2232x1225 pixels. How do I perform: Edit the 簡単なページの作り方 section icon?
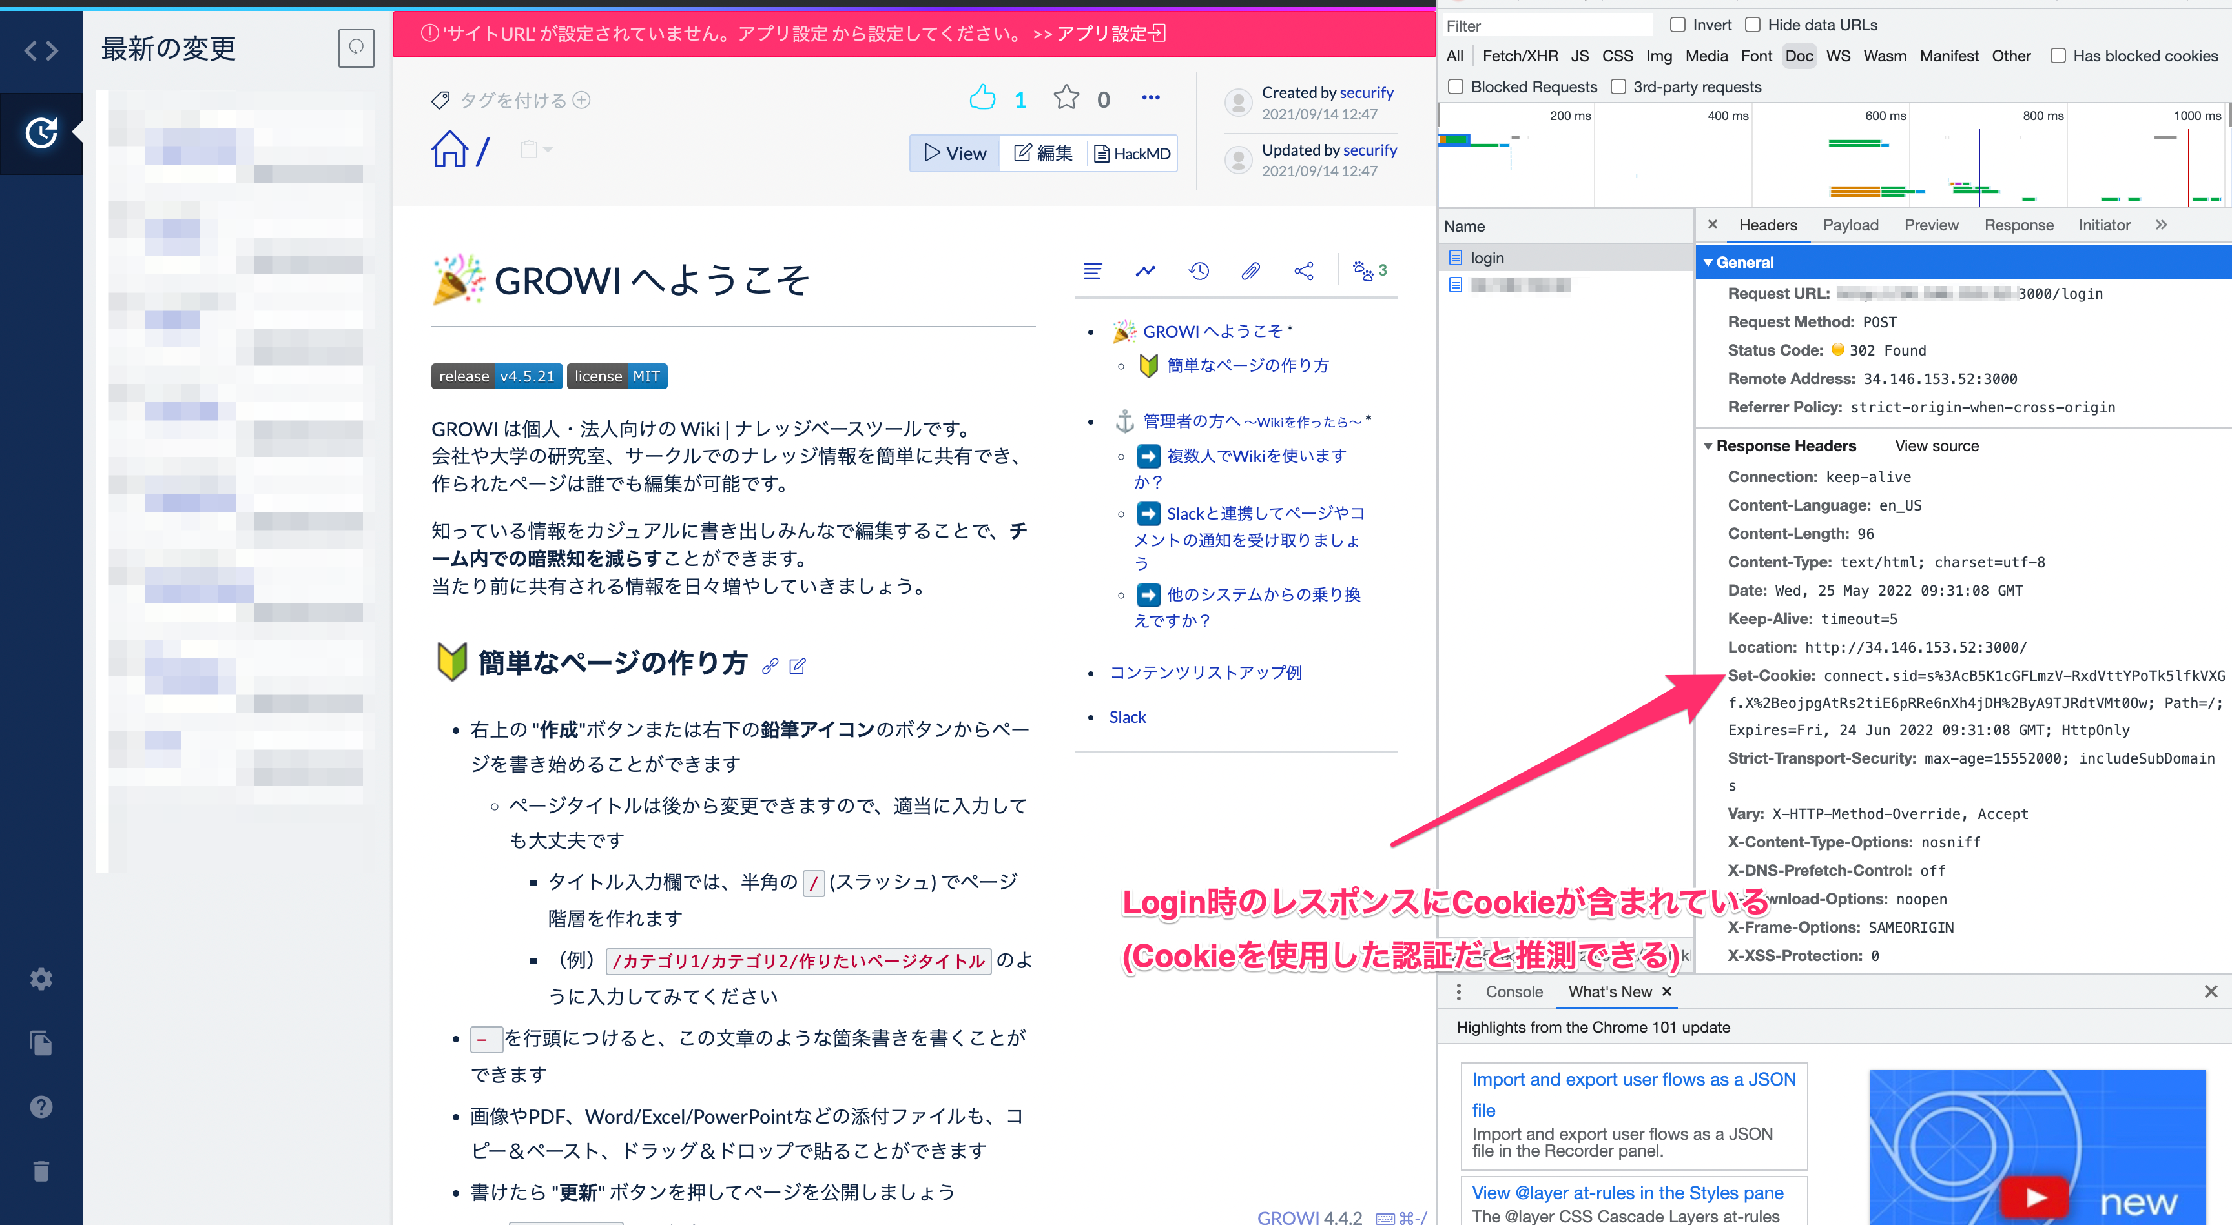tap(797, 665)
